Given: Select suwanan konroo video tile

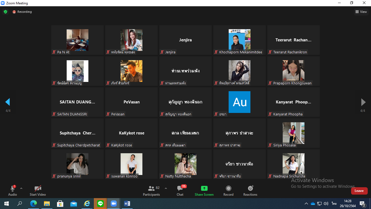Looking at the screenshot, I should click(131, 164).
